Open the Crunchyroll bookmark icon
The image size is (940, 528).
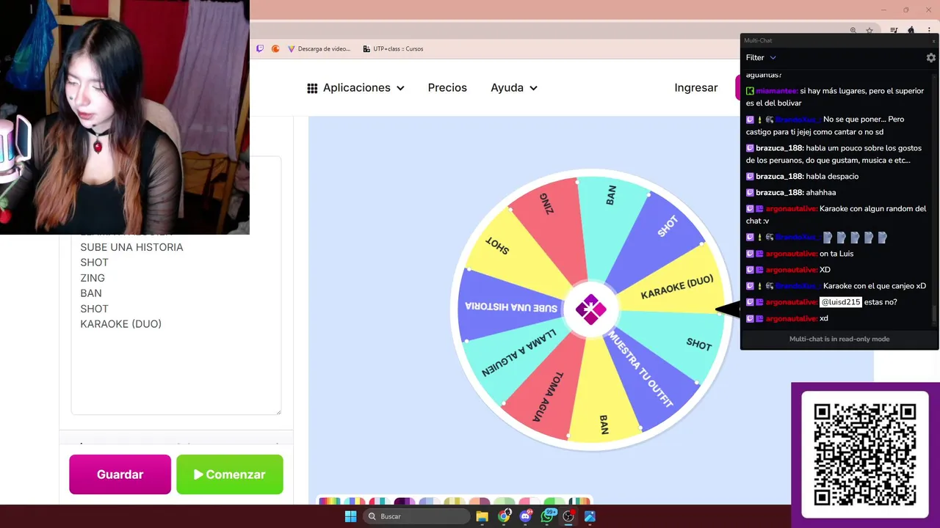[275, 49]
